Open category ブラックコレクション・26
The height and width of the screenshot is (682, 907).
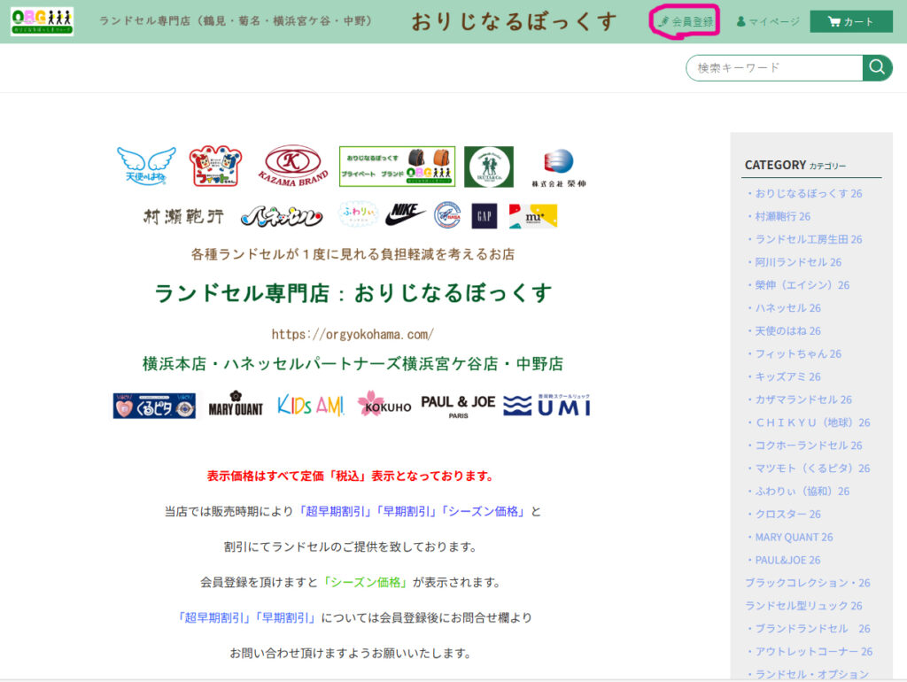pos(808,583)
